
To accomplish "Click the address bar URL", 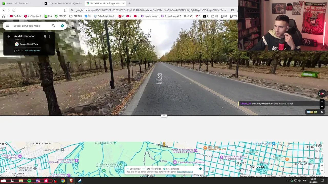I will [x=151, y=10].
